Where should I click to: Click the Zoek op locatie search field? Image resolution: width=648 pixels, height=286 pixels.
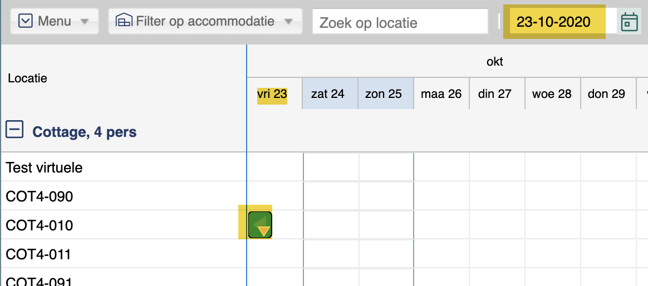click(x=400, y=22)
